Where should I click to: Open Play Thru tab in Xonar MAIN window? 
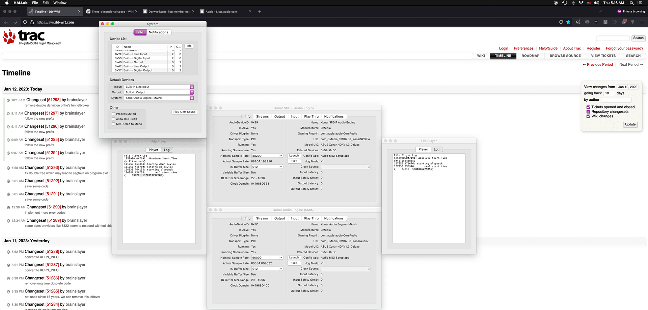pos(311,218)
